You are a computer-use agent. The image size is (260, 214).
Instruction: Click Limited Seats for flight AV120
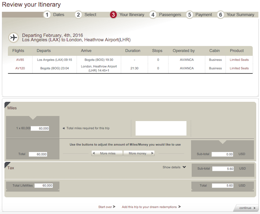(239, 68)
